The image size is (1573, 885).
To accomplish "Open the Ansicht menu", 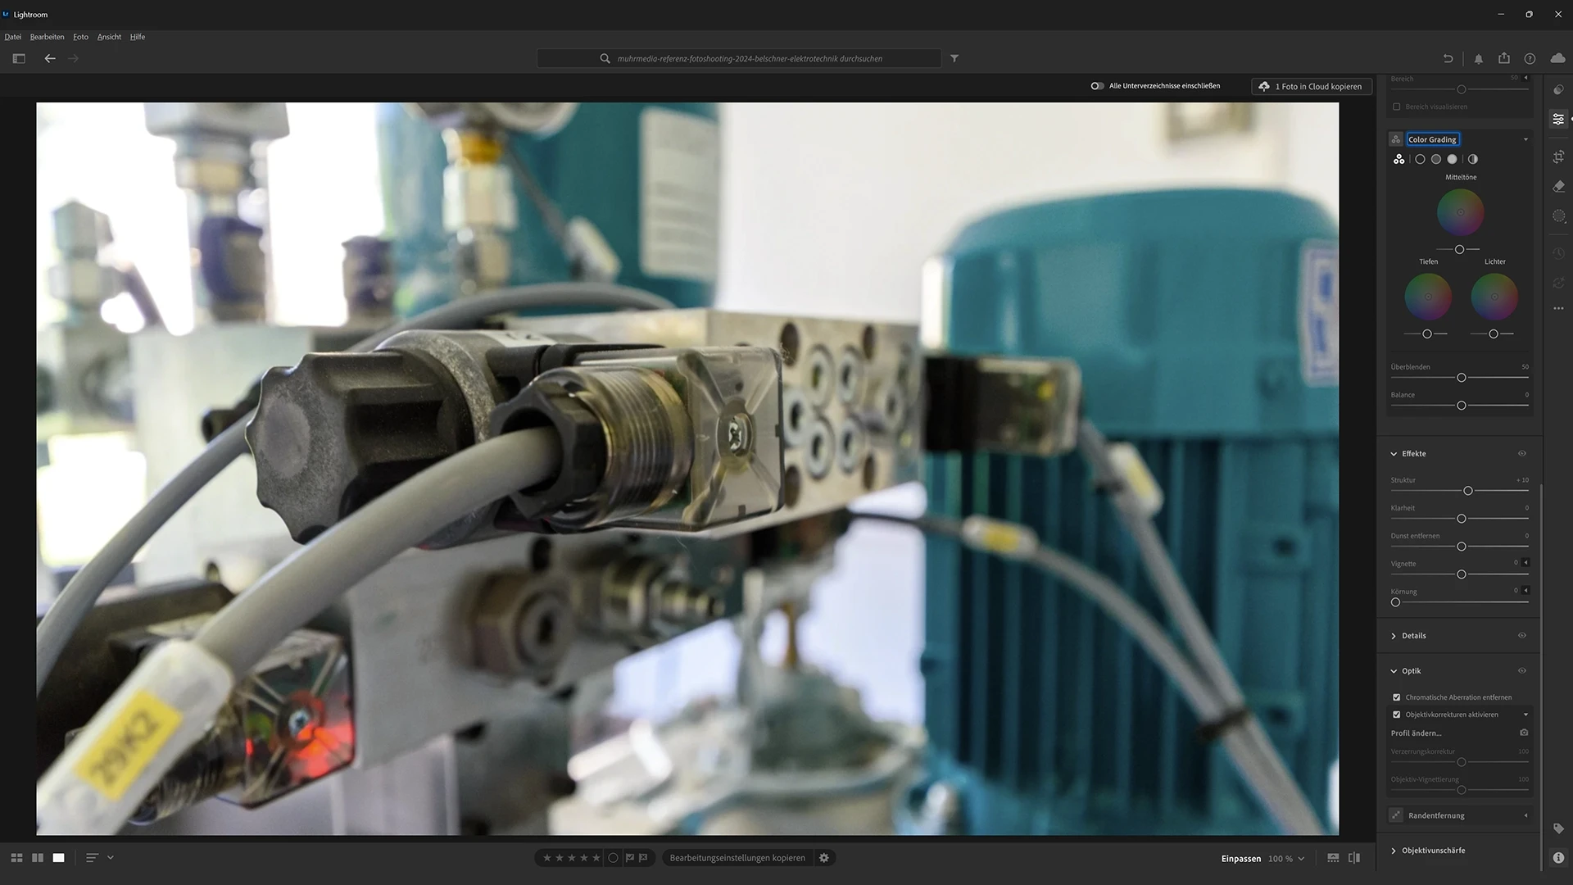I will click(x=109, y=37).
